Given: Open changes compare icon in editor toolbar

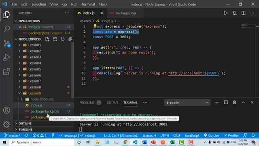Looking at the screenshot, I should click(235, 13).
